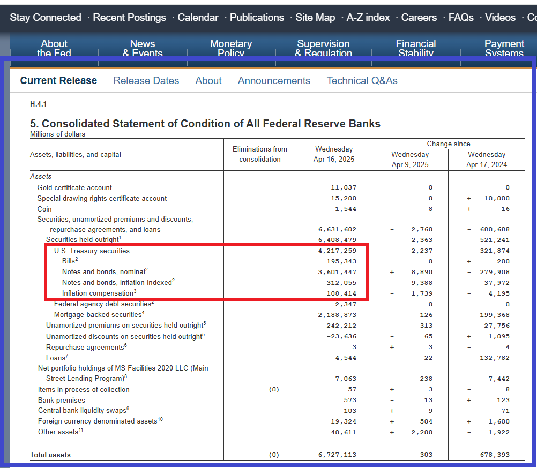The width and height of the screenshot is (537, 468).
Task: Select the News & Events menu
Action: coord(143,48)
